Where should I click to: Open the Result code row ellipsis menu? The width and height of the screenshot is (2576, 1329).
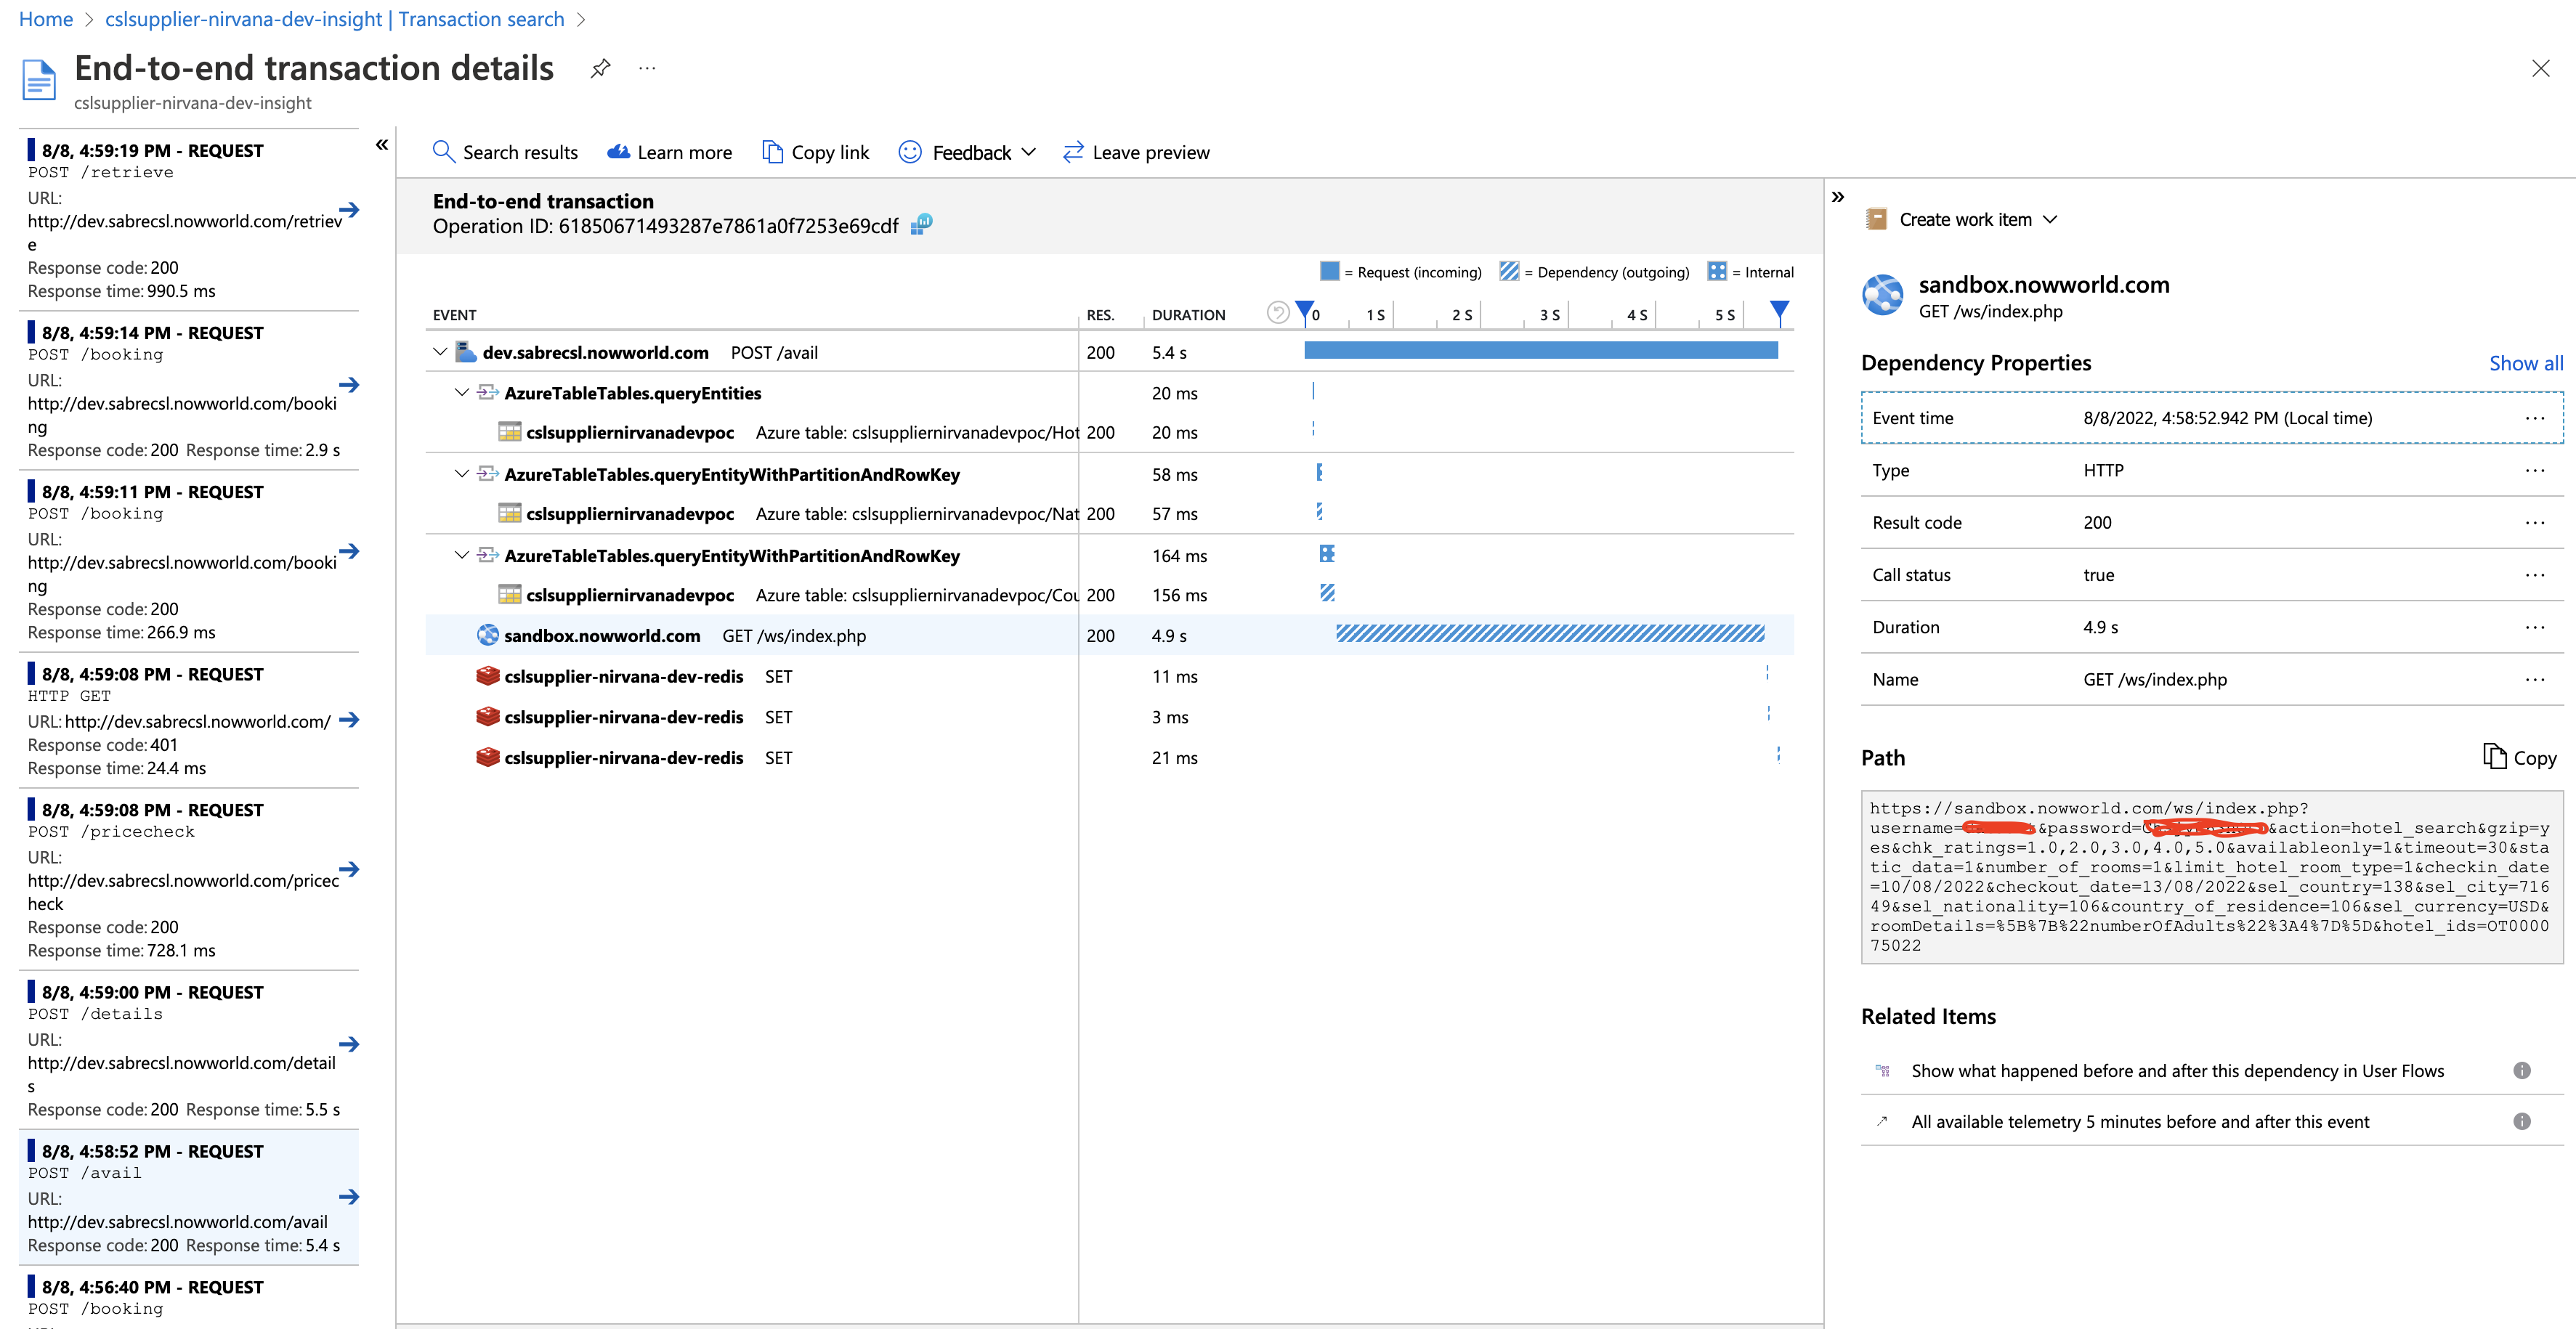[x=2535, y=522]
